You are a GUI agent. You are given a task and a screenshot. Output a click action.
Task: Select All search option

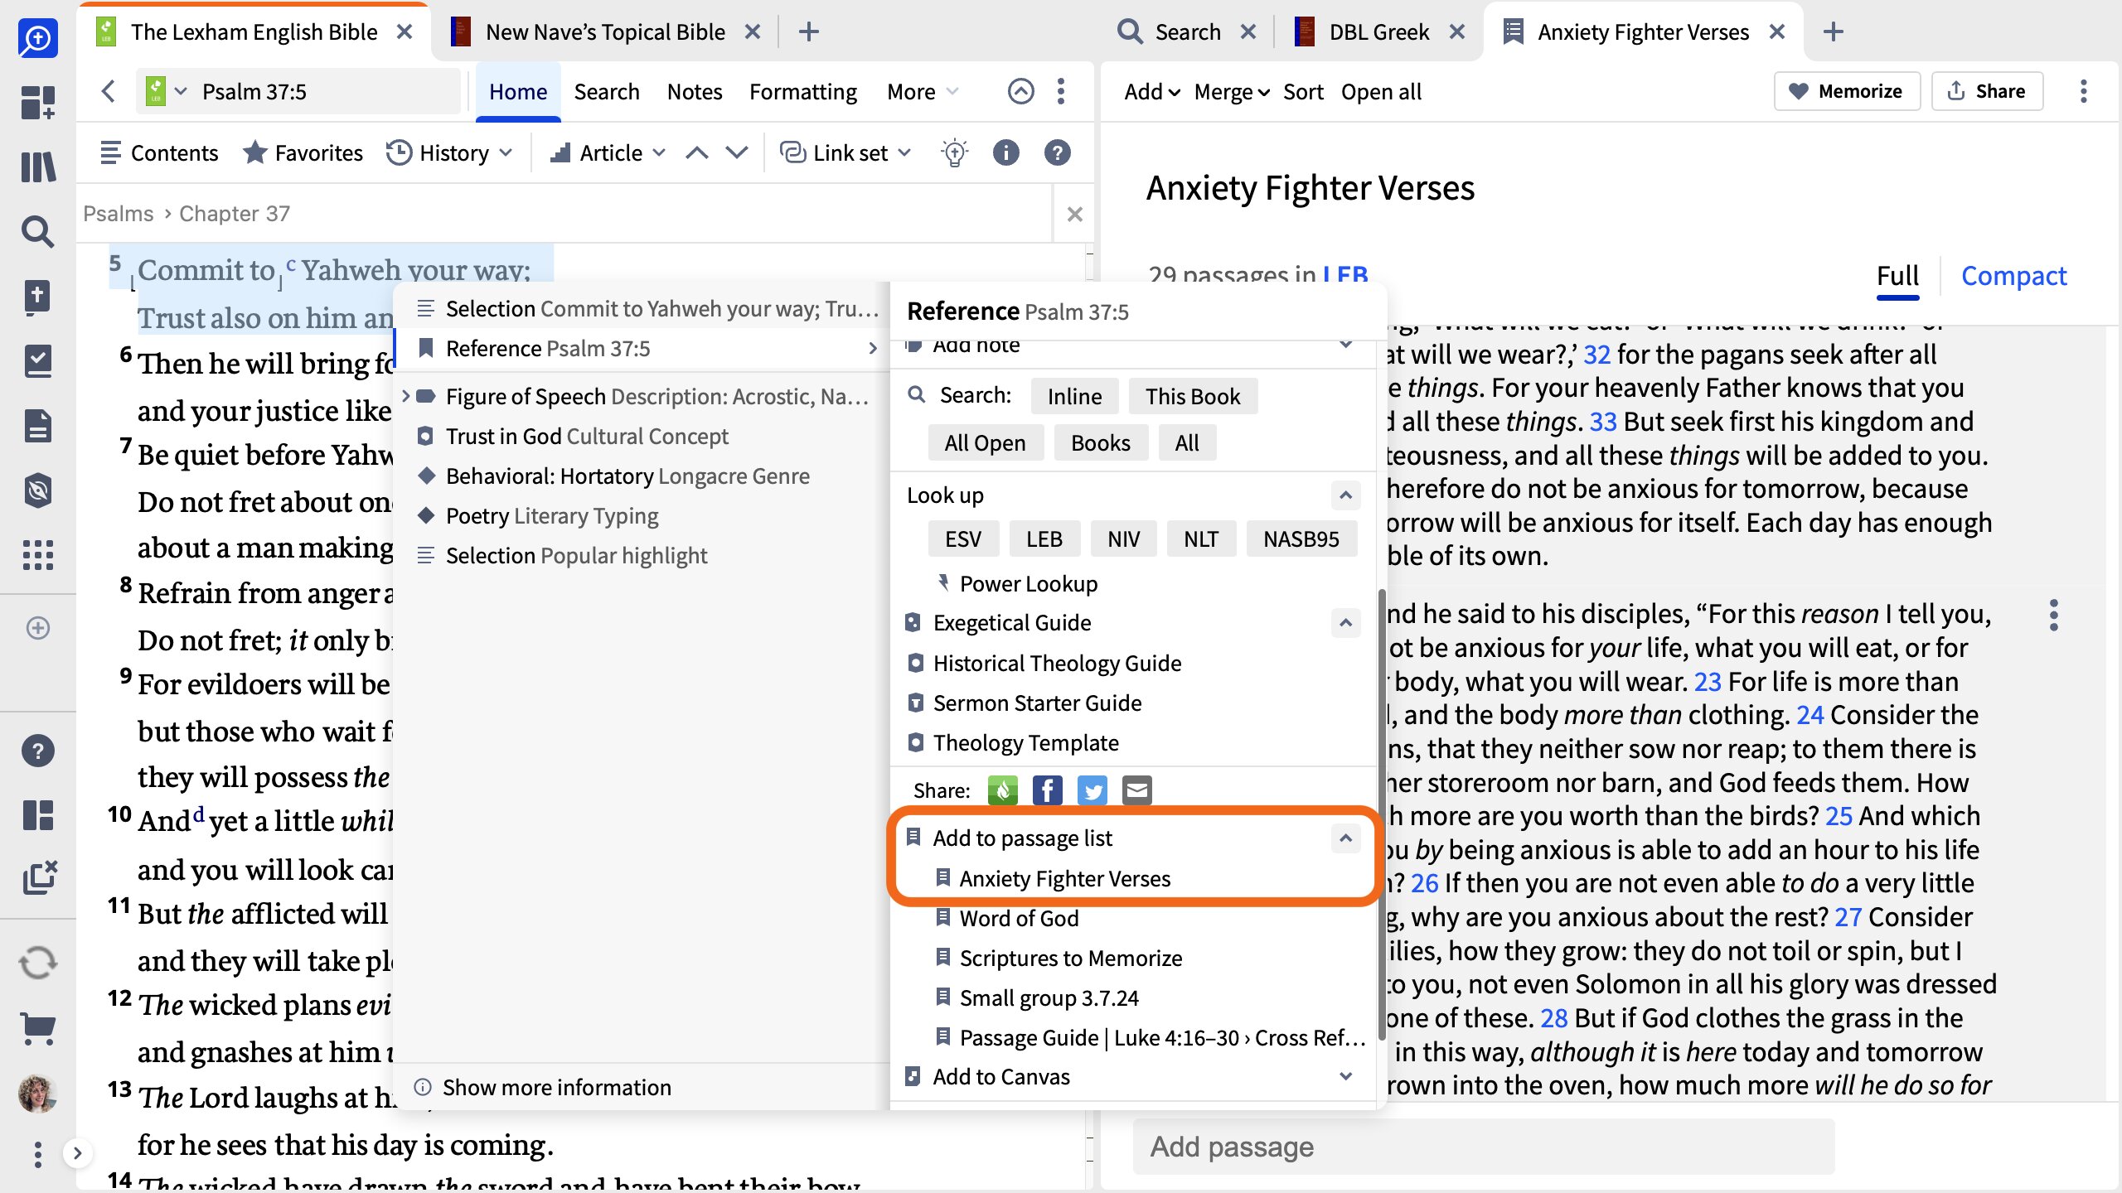click(x=1187, y=442)
